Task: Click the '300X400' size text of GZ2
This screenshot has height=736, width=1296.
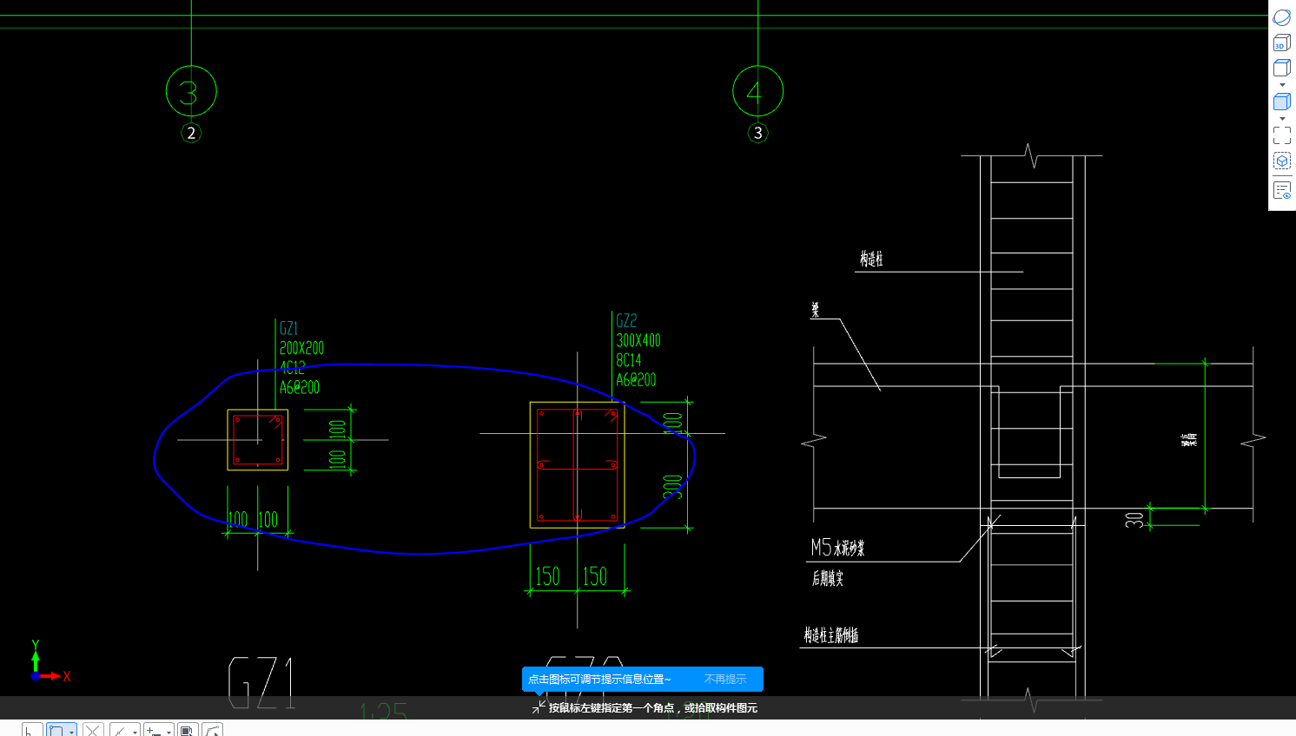Action: 638,340
